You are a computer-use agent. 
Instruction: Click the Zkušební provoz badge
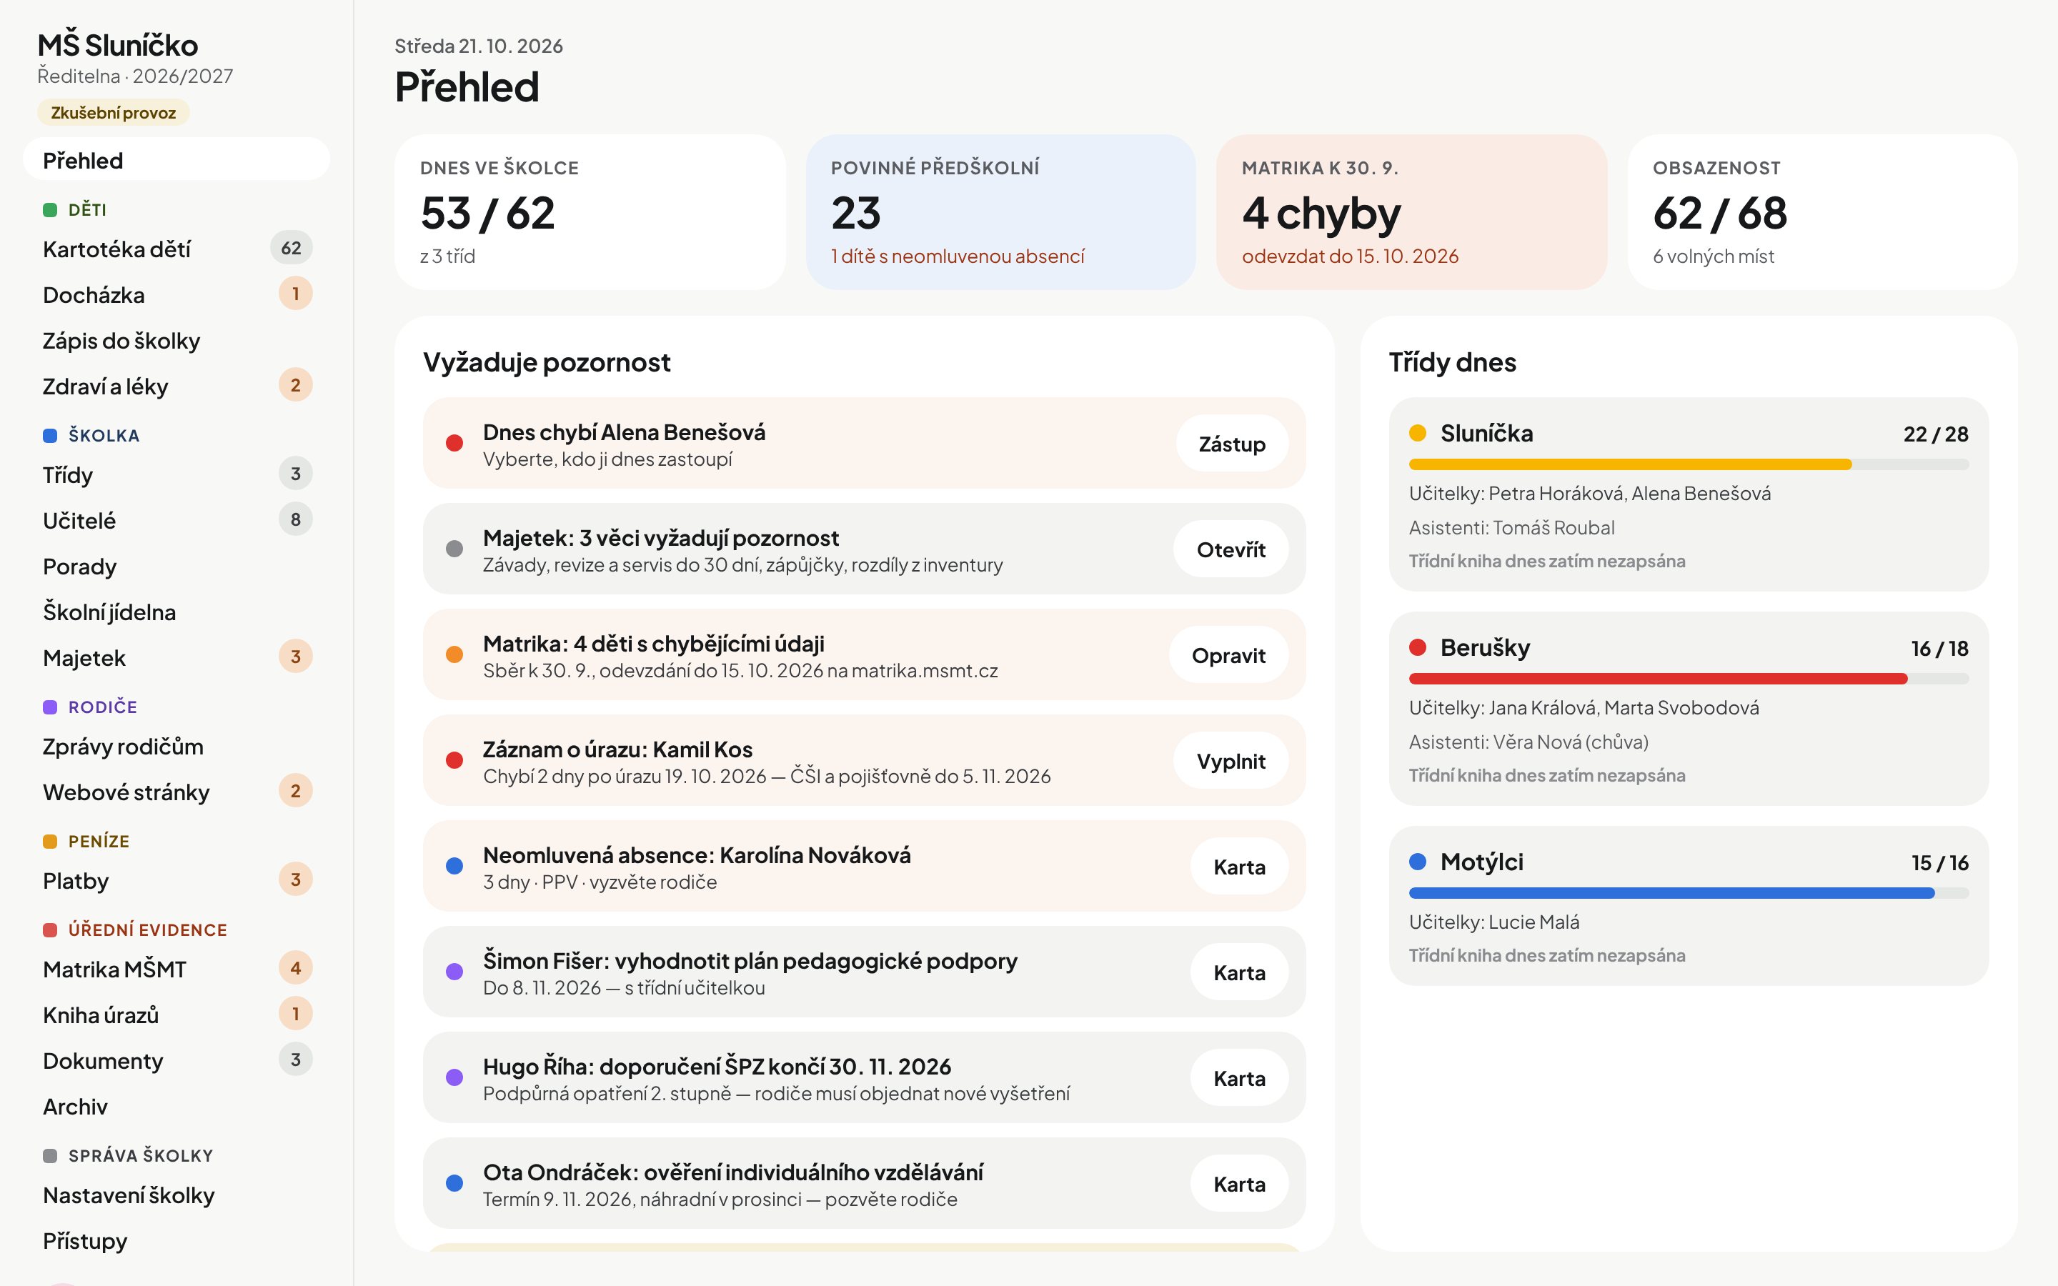click(113, 112)
